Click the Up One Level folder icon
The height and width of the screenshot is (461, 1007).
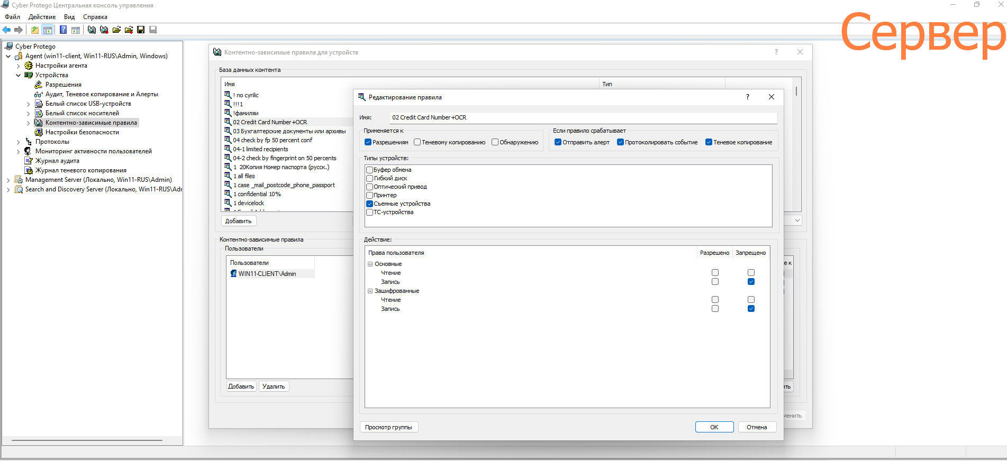(x=35, y=30)
